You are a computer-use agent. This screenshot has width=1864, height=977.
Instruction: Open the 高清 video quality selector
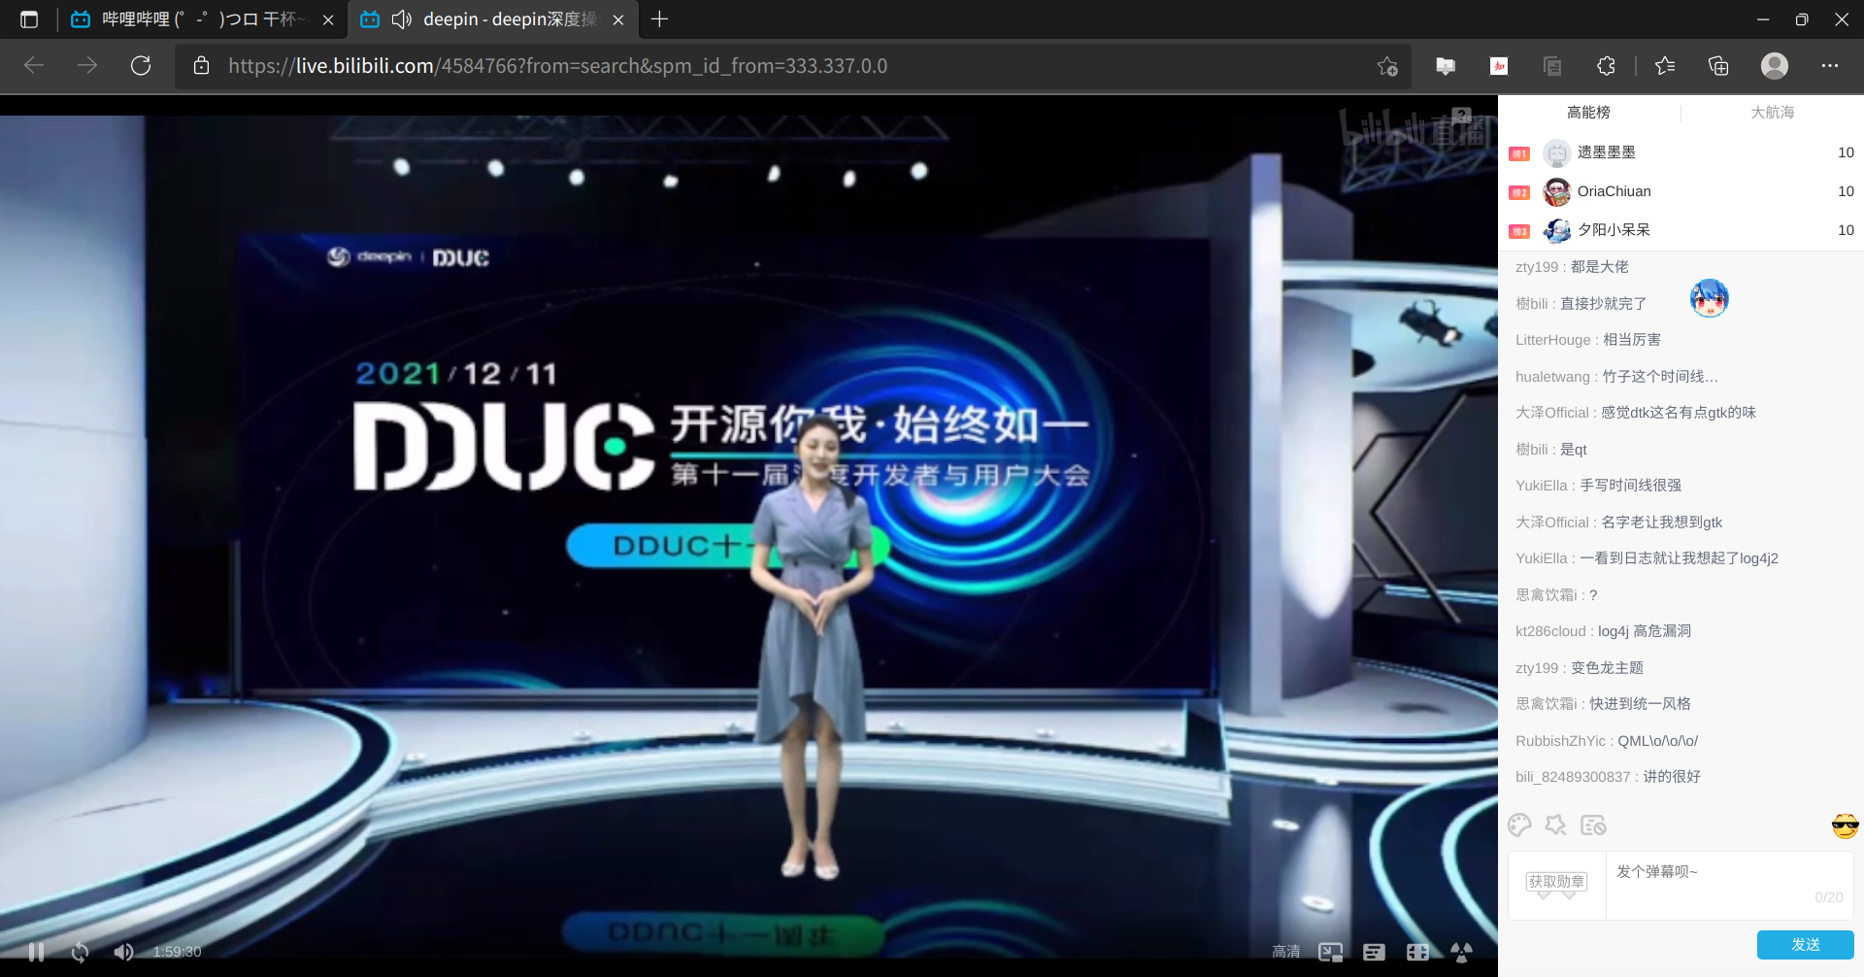tap(1285, 952)
